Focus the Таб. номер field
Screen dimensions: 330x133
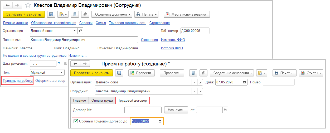[195, 31]
